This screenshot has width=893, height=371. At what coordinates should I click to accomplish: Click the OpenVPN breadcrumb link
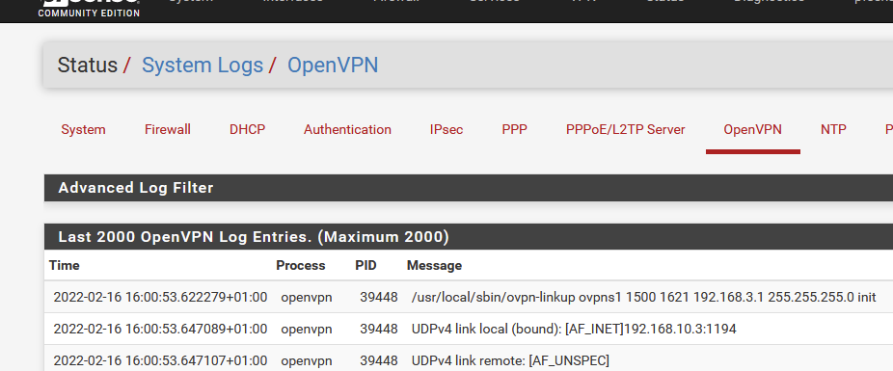point(333,66)
